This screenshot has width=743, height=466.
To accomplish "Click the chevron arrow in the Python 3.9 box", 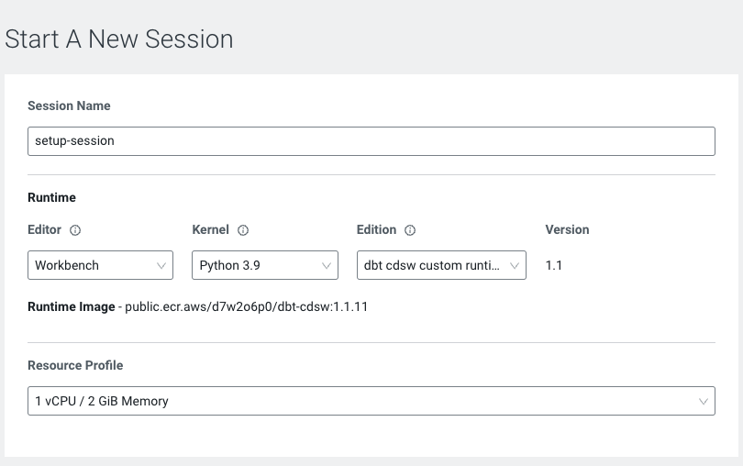I will coord(327,265).
